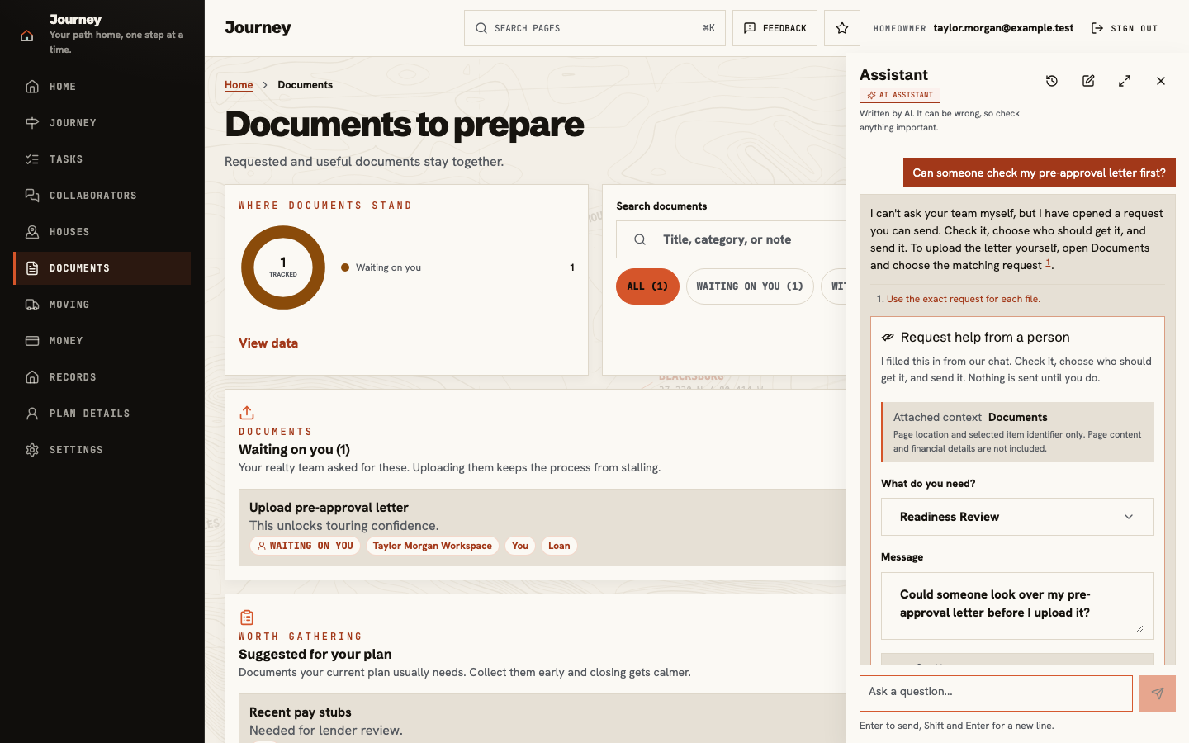Click the Home breadcrumb link
This screenshot has height=743, width=1189.
click(x=239, y=85)
